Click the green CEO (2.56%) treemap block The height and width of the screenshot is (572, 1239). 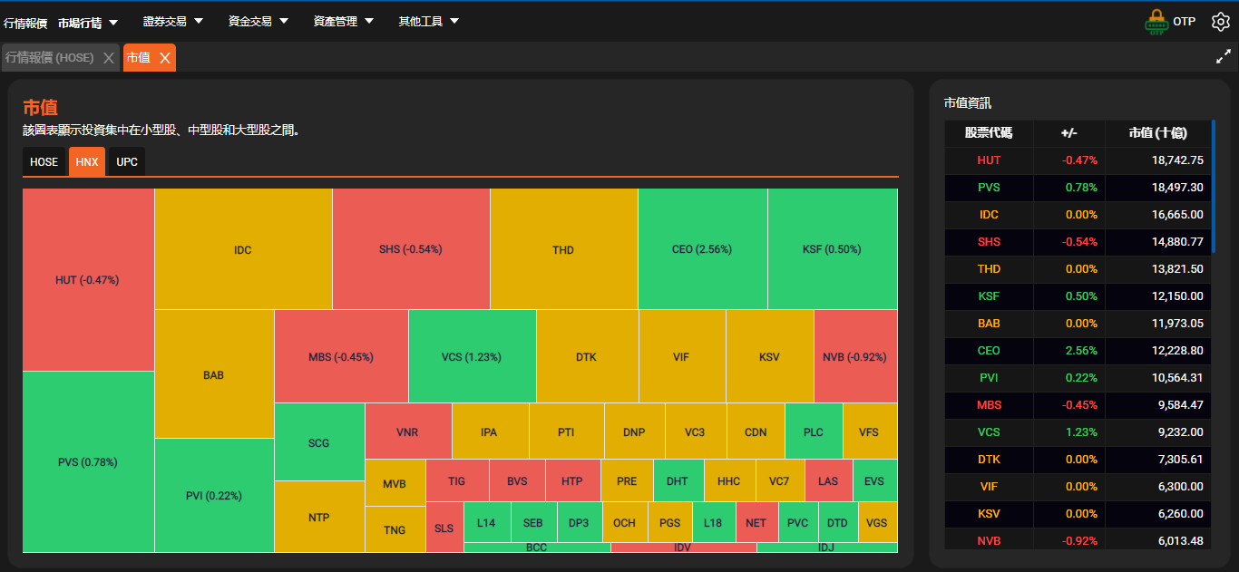pyautogui.click(x=702, y=249)
